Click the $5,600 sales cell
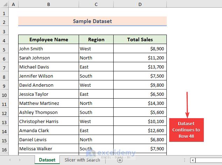 140,112
